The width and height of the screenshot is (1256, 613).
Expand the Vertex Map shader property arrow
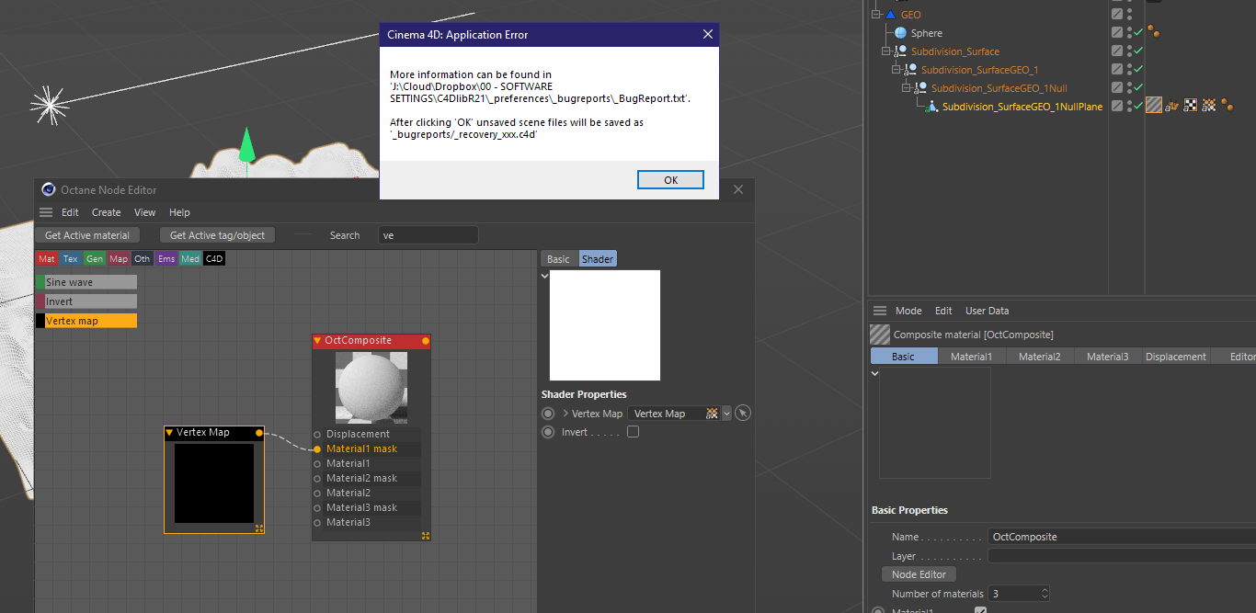pyautogui.click(x=565, y=414)
